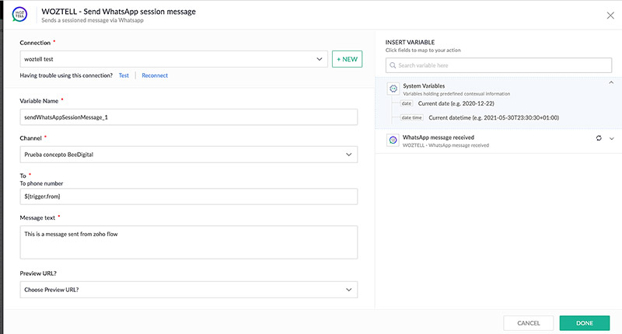Click the search magnifier icon
The image size is (622, 334).
(393, 65)
